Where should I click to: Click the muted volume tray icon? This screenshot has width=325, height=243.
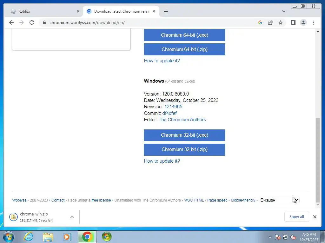(293, 237)
